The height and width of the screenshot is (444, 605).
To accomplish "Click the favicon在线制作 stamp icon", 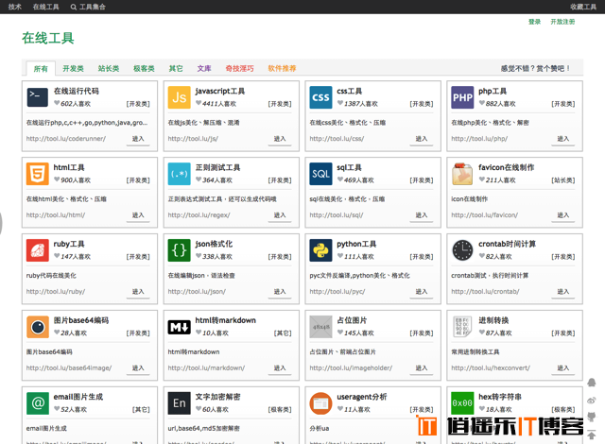I will tap(462, 174).
